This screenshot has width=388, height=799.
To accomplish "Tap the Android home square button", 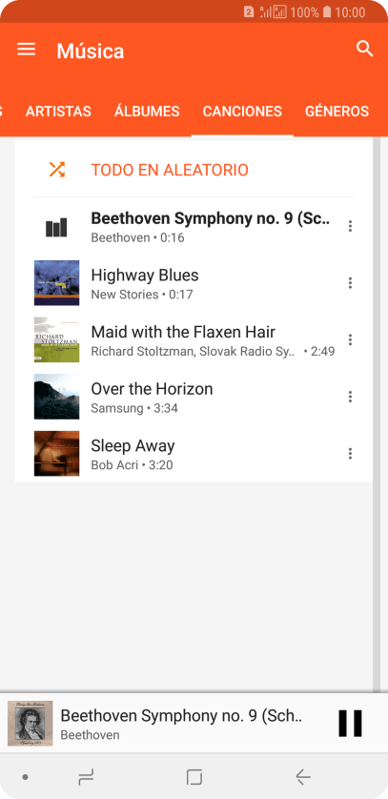I will click(194, 777).
